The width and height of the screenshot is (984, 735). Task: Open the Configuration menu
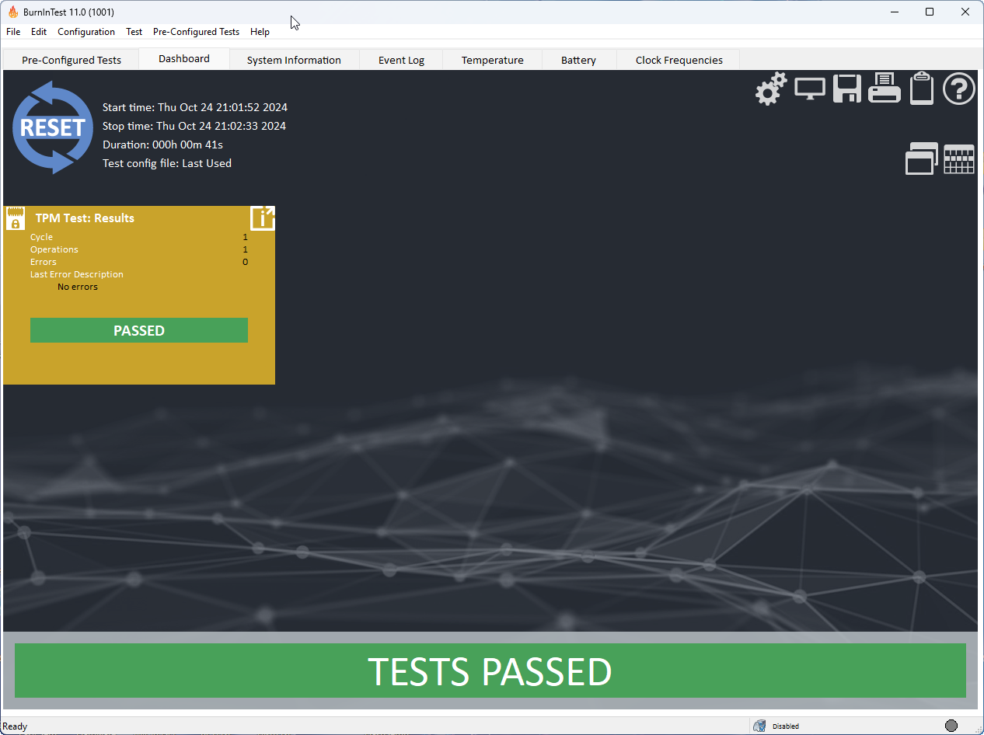pyautogui.click(x=86, y=32)
